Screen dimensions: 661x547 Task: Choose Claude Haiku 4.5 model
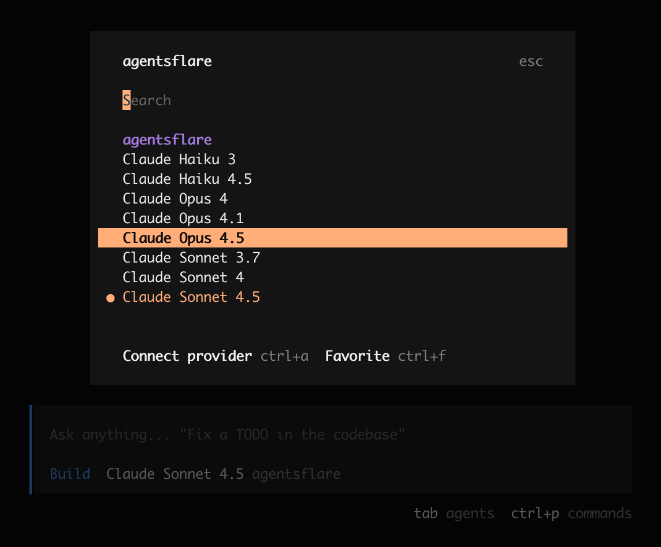click(x=187, y=179)
